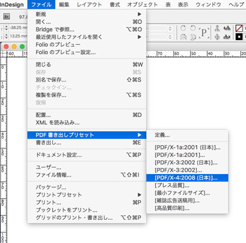The width and height of the screenshot is (246, 243).
Task: Open Adobe Bridge via Br icon
Action: [7, 17]
